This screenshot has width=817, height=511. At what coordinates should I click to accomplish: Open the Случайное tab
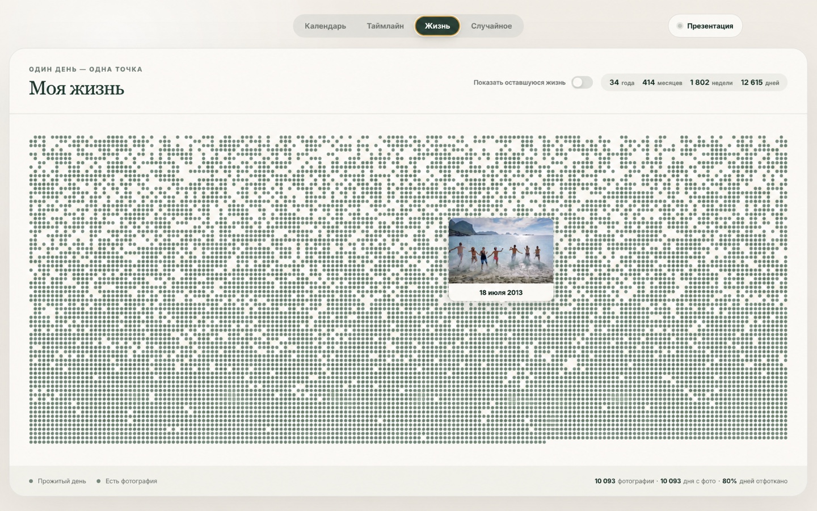(x=491, y=26)
